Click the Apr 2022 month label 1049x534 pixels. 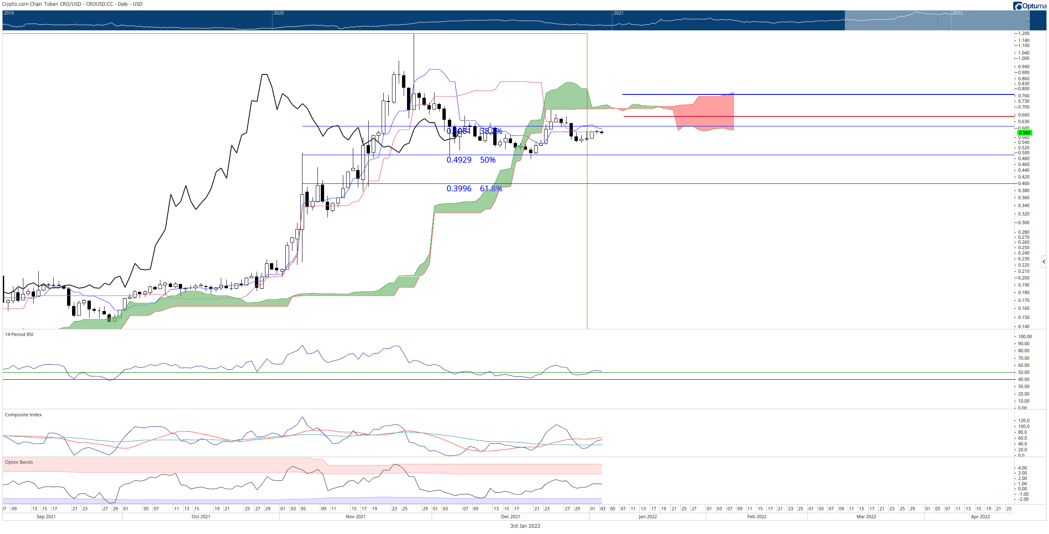click(x=980, y=517)
